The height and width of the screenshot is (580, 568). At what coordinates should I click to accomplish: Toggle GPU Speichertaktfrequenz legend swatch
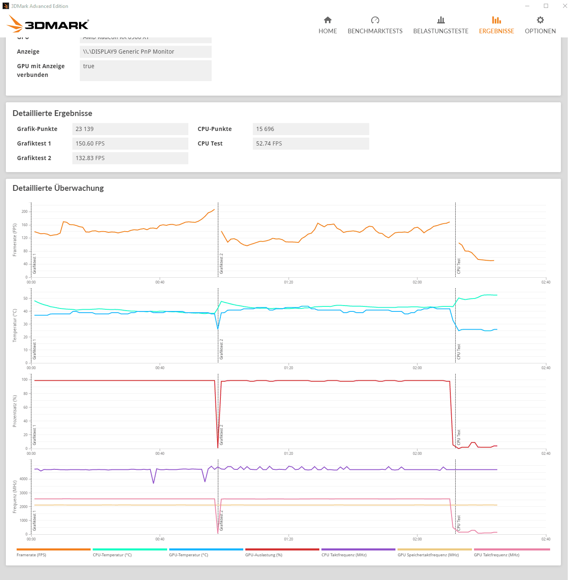click(x=435, y=549)
